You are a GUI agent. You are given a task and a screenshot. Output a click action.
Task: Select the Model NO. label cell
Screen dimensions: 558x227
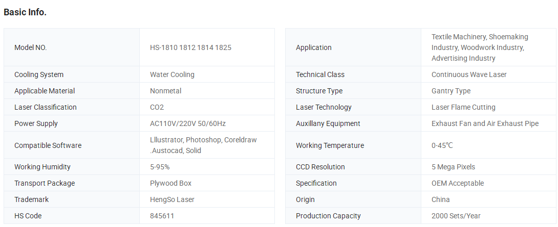(x=72, y=47)
